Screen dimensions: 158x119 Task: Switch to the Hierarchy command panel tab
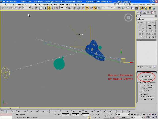tap(145, 12)
